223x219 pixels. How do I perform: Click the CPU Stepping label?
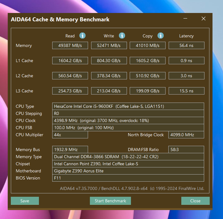tap(29, 113)
